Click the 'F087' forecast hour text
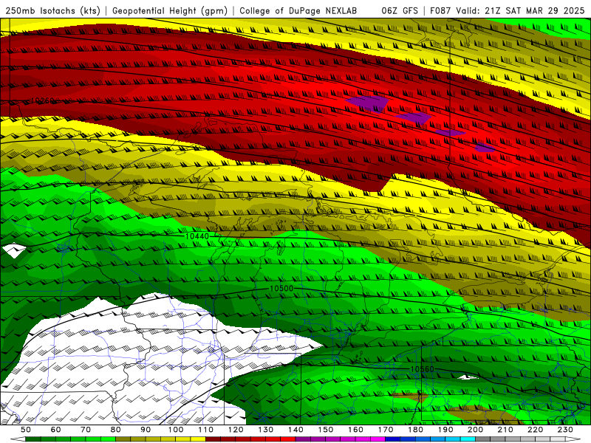The image size is (591, 443). coord(440,10)
